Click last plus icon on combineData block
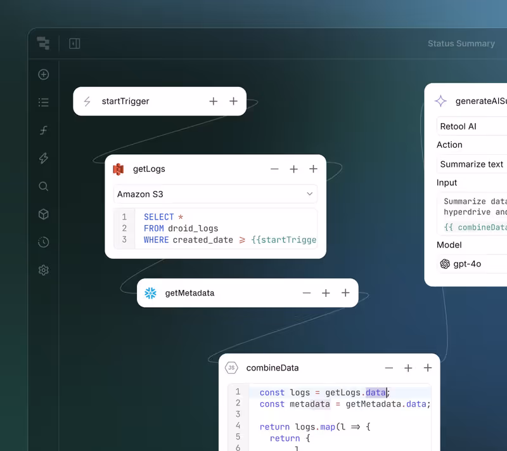Screen dimensions: 507x451 coord(428,368)
